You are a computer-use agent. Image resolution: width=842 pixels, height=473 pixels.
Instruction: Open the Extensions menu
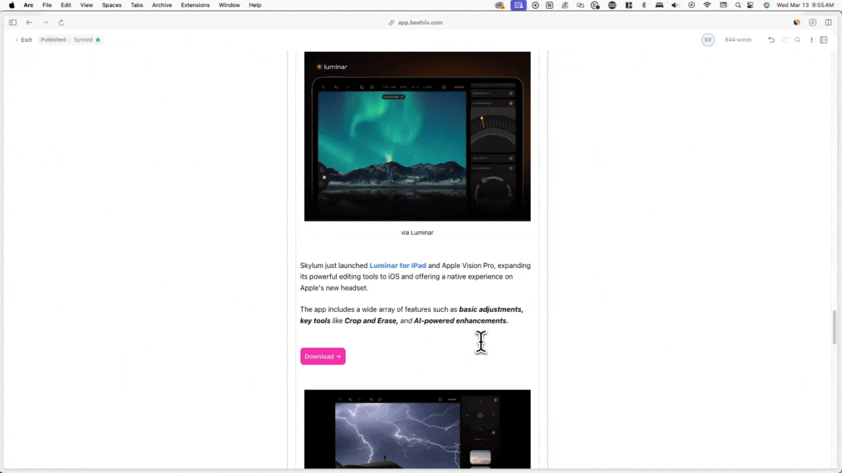[195, 5]
